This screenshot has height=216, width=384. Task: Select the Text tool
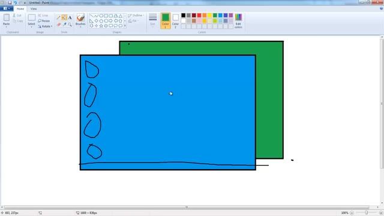70,17
